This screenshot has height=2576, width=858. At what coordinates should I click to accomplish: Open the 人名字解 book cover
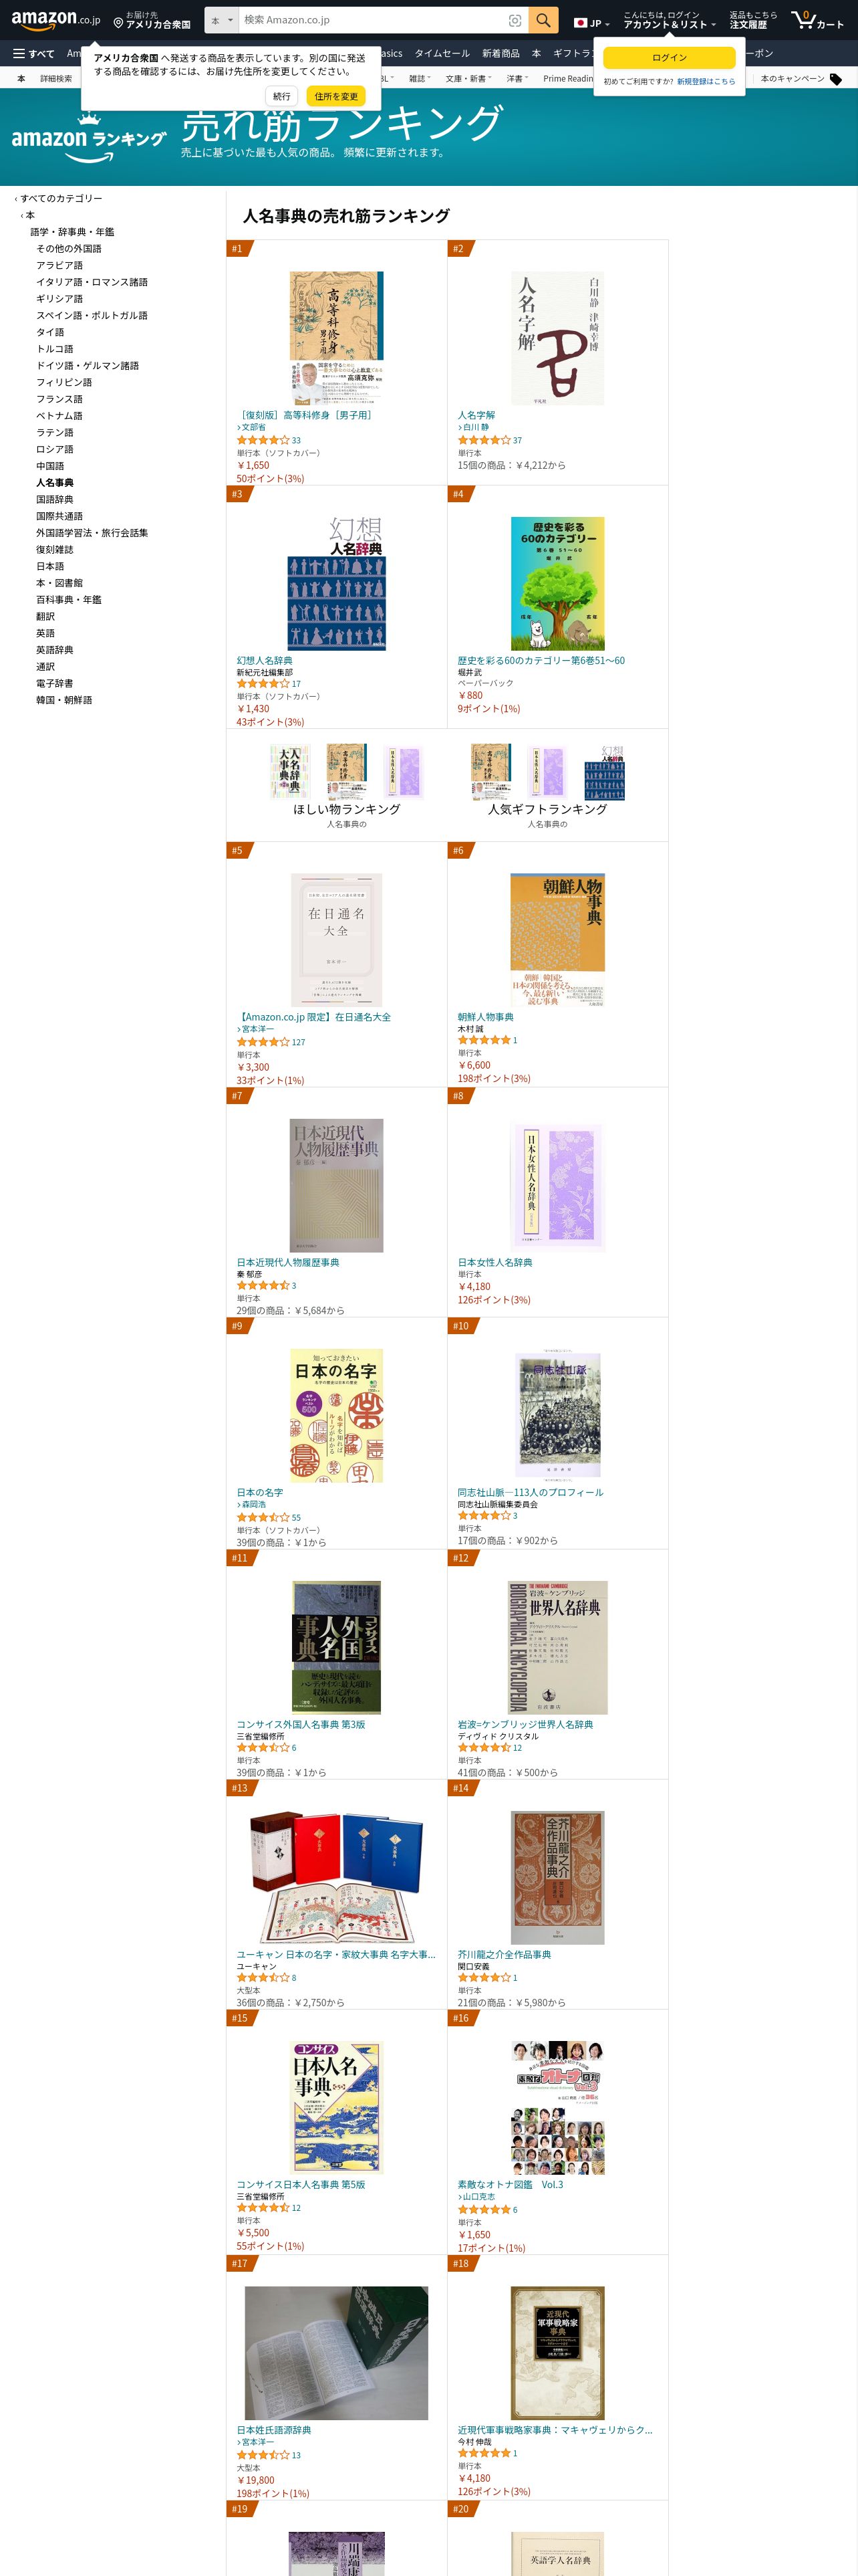coord(557,338)
